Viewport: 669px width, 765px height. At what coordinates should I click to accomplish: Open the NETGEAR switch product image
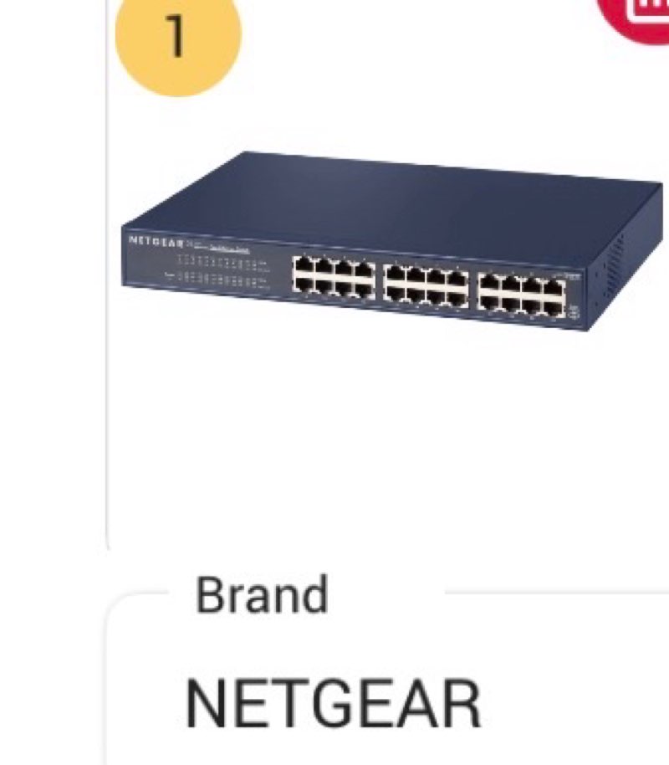coord(392,241)
